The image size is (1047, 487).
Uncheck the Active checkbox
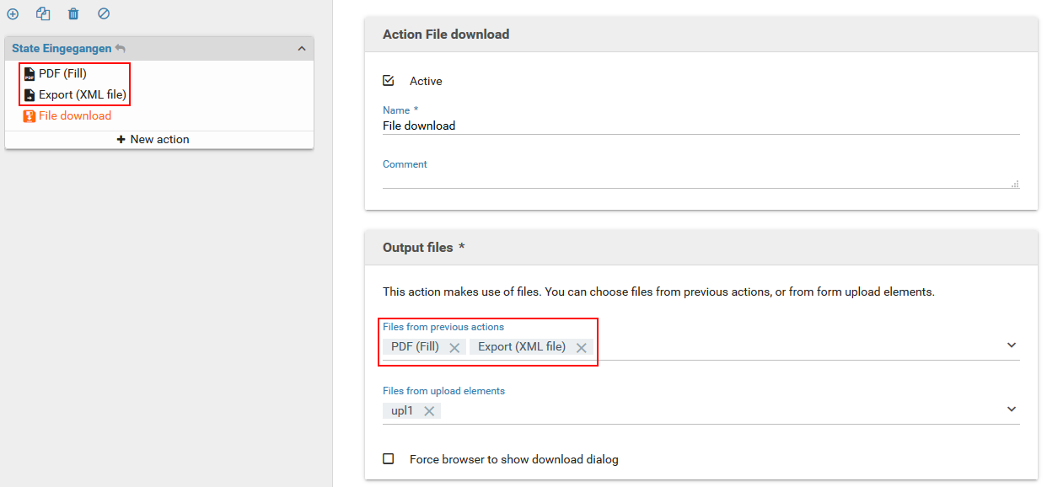click(x=389, y=81)
